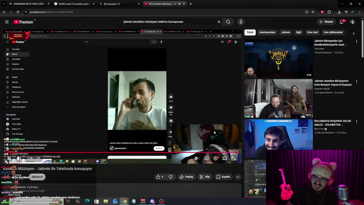Switch to DÜNYANIN EN İYİ HİSSİ tab
Screen dimensions: 364x205
coord(29,4)
